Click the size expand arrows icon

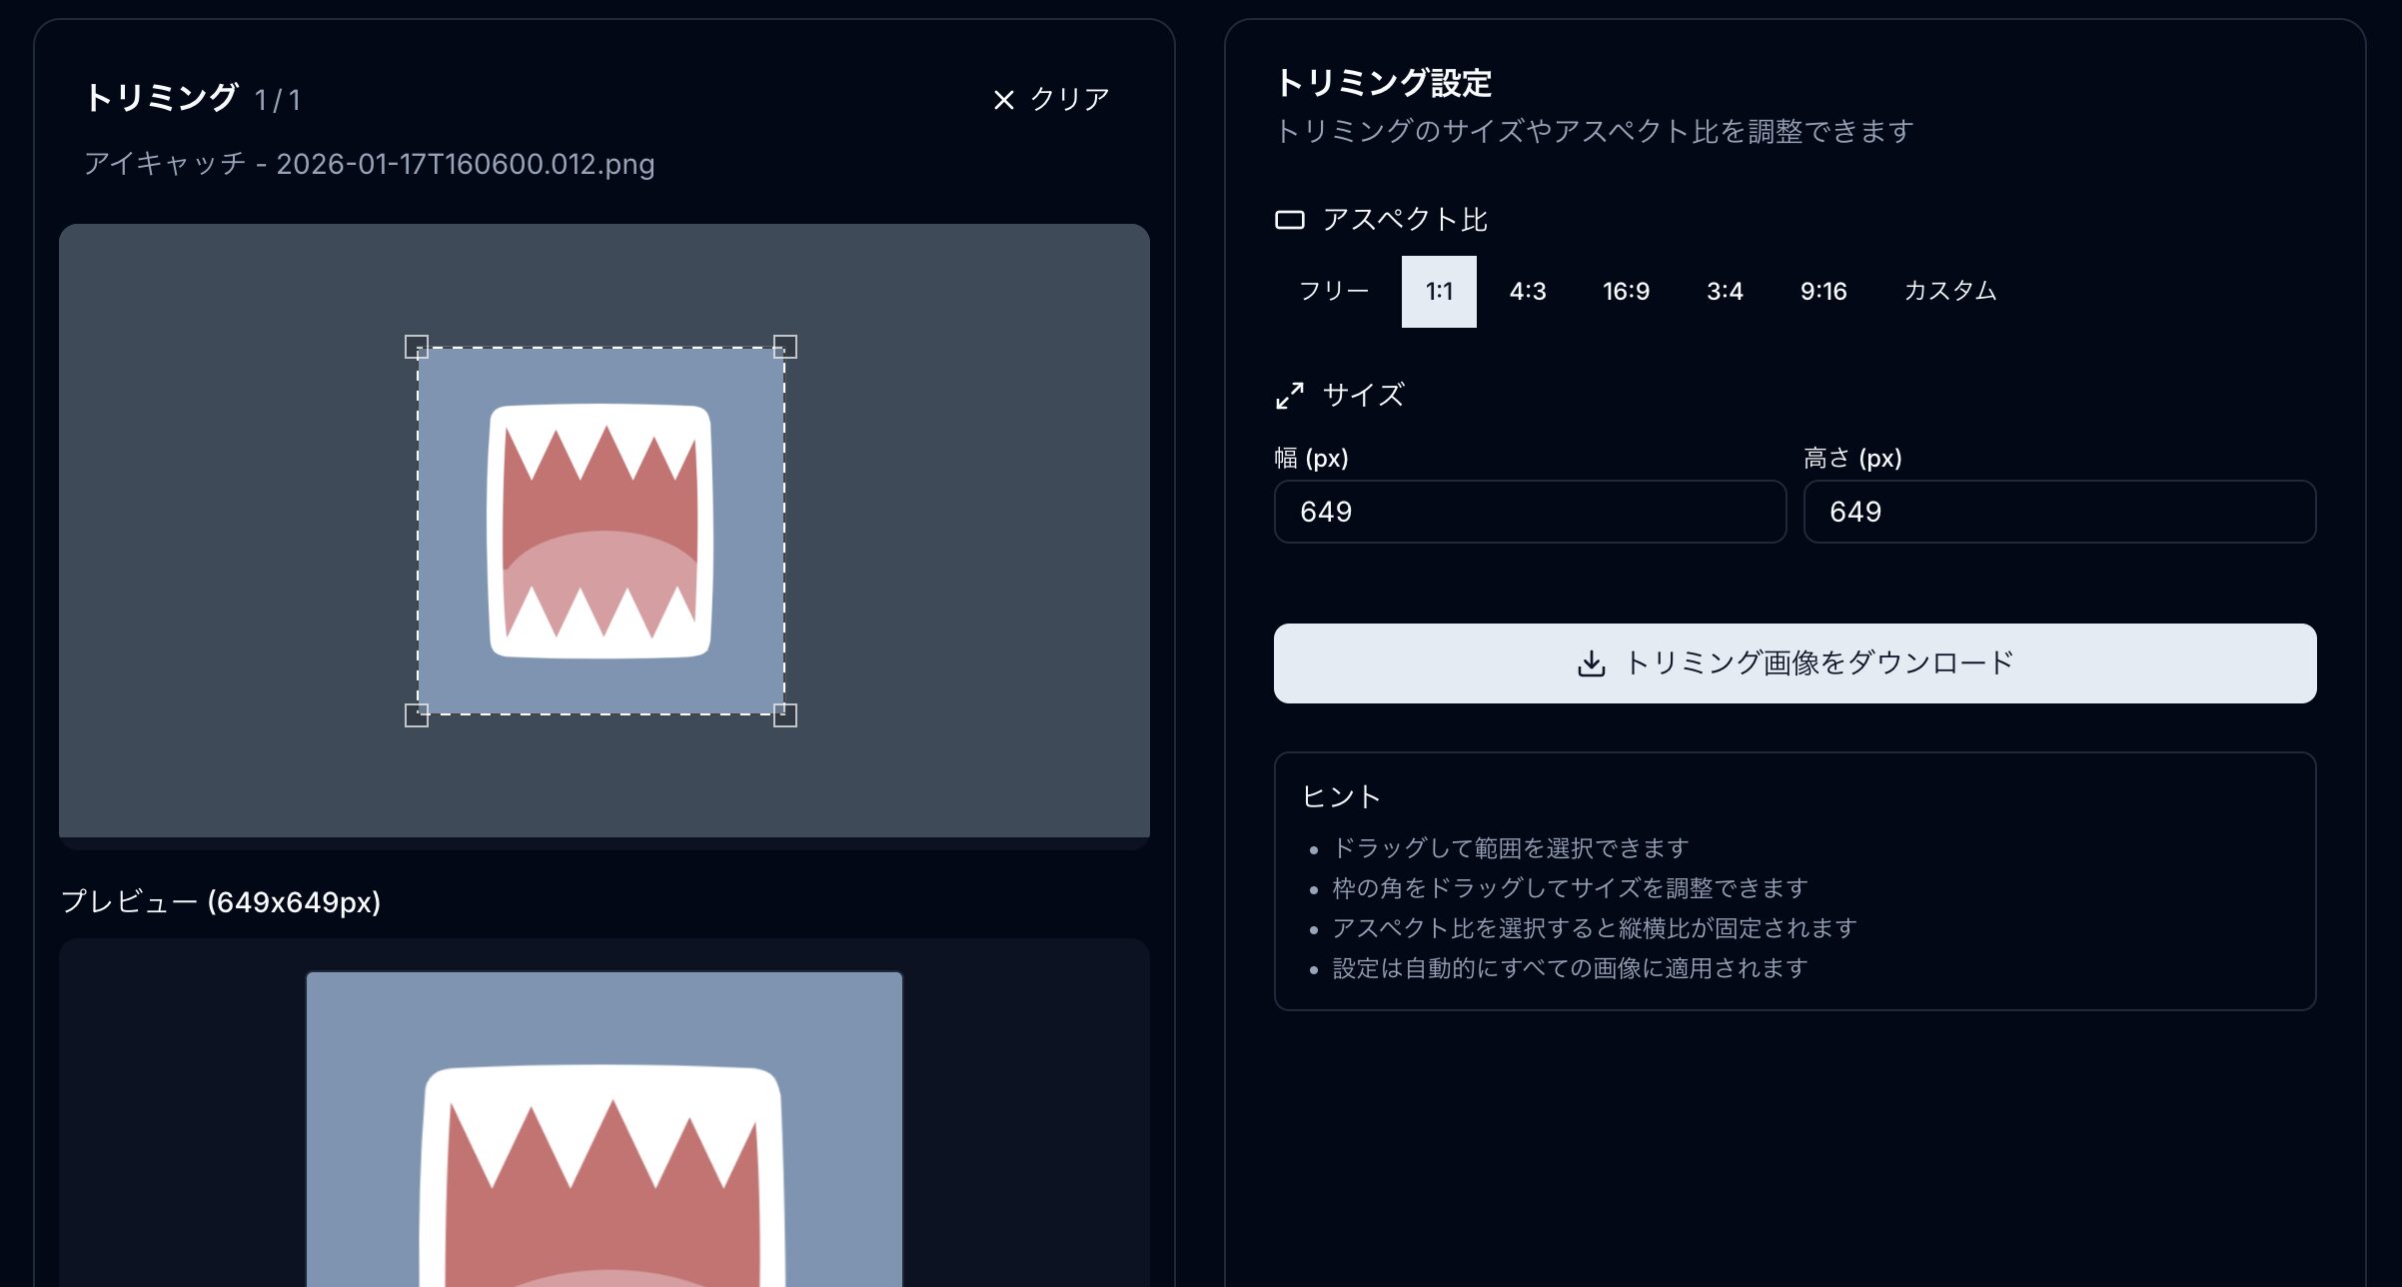pyautogui.click(x=1289, y=396)
